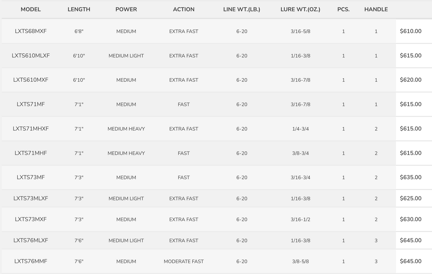
Task: Choose the LXTS610MXF rod model
Action: click(31, 80)
